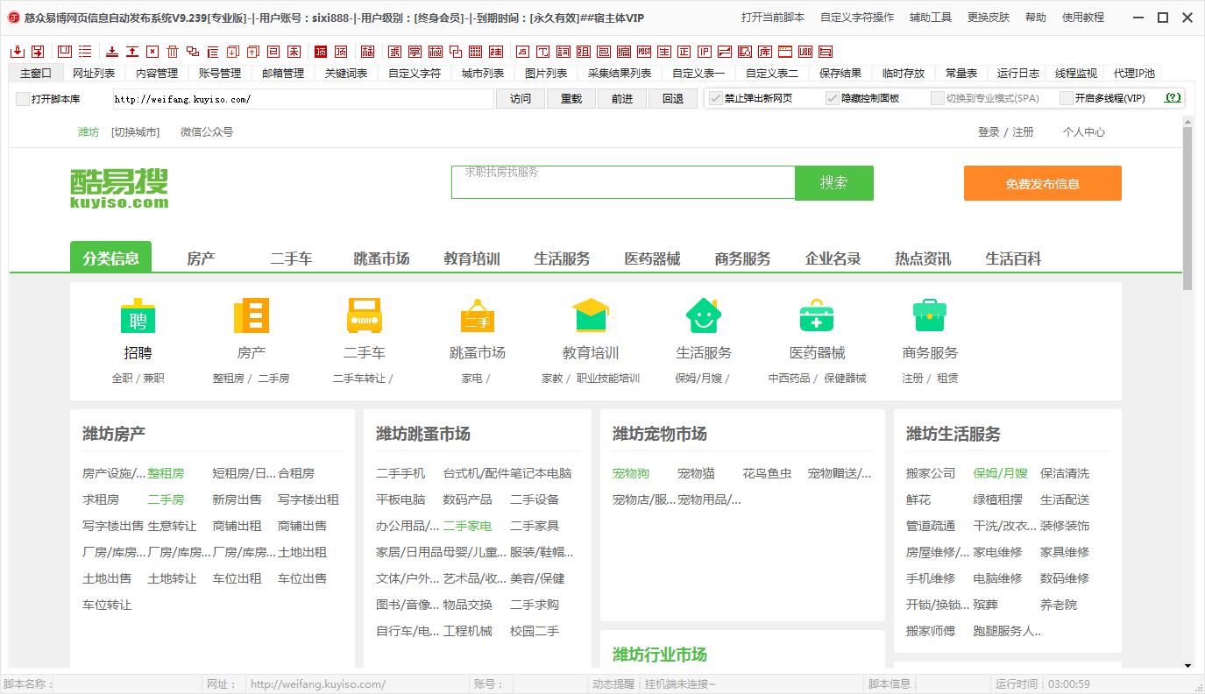
Task: Switch to the 采集结果列表 tab
Action: click(620, 73)
